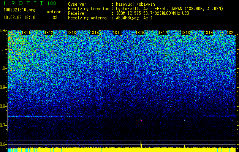Click the 0.9 frequency axis label
Viewport: 239px width, 152px height.
tap(3, 87)
